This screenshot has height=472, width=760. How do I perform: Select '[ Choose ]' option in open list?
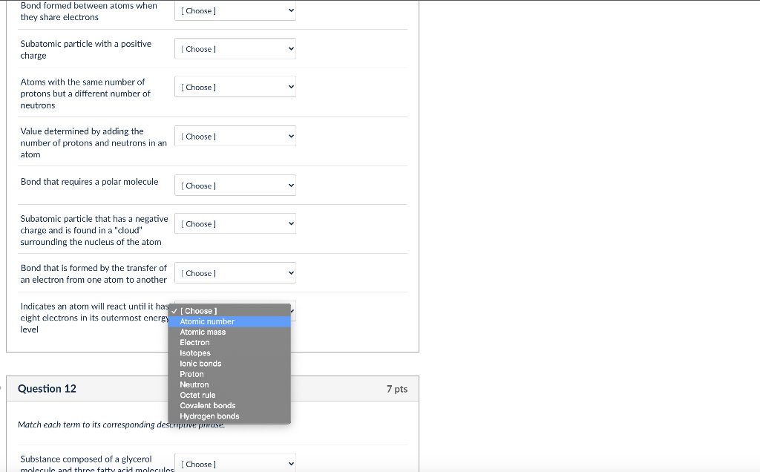click(x=229, y=311)
